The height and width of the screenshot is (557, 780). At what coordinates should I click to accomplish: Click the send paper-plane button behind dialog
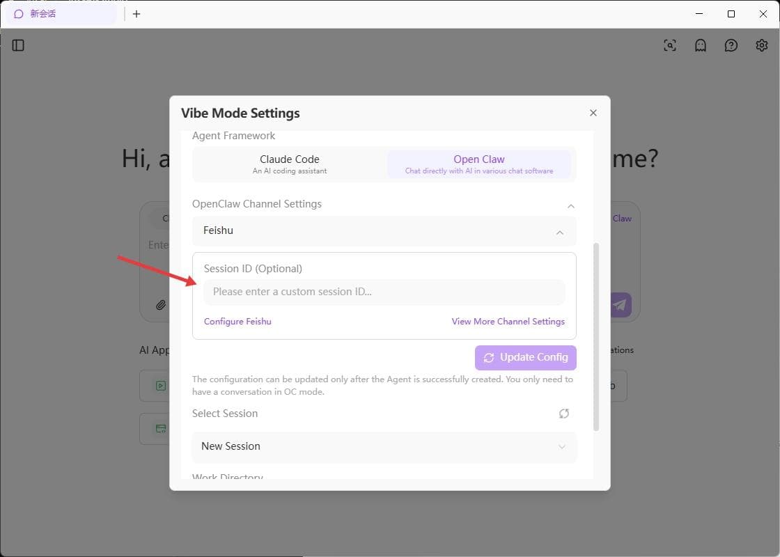pos(621,305)
